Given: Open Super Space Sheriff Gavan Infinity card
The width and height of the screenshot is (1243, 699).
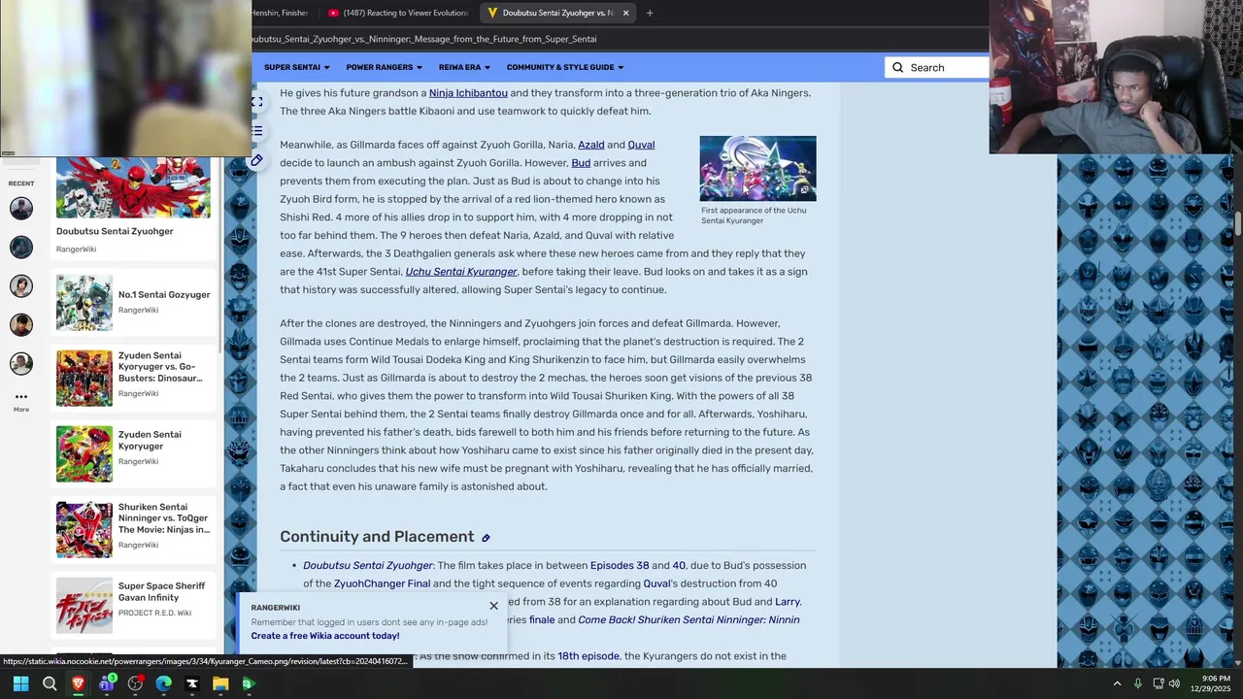Looking at the screenshot, I should pos(133,605).
